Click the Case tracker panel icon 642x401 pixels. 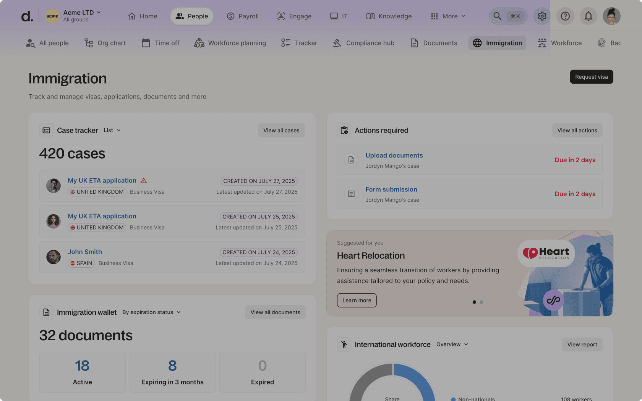click(x=46, y=131)
